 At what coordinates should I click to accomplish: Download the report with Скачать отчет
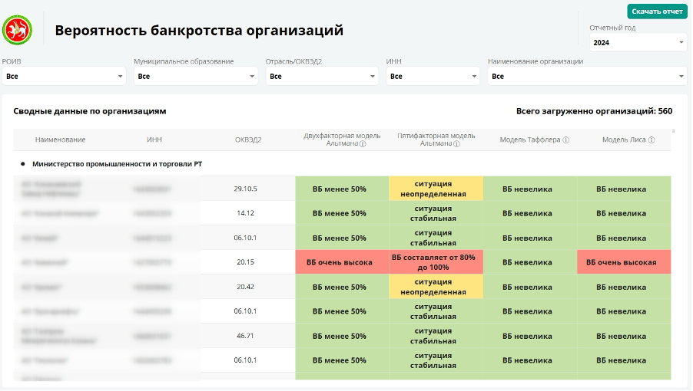pyautogui.click(x=657, y=11)
